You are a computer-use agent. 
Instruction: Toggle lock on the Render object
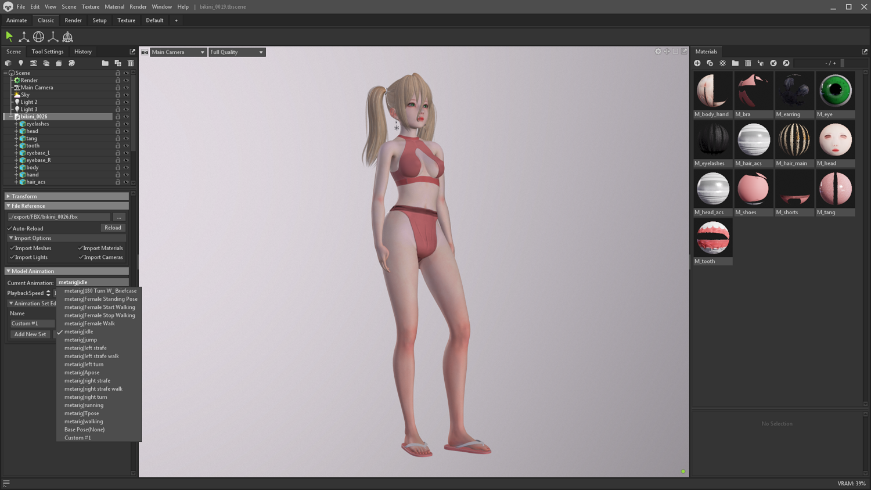click(118, 80)
